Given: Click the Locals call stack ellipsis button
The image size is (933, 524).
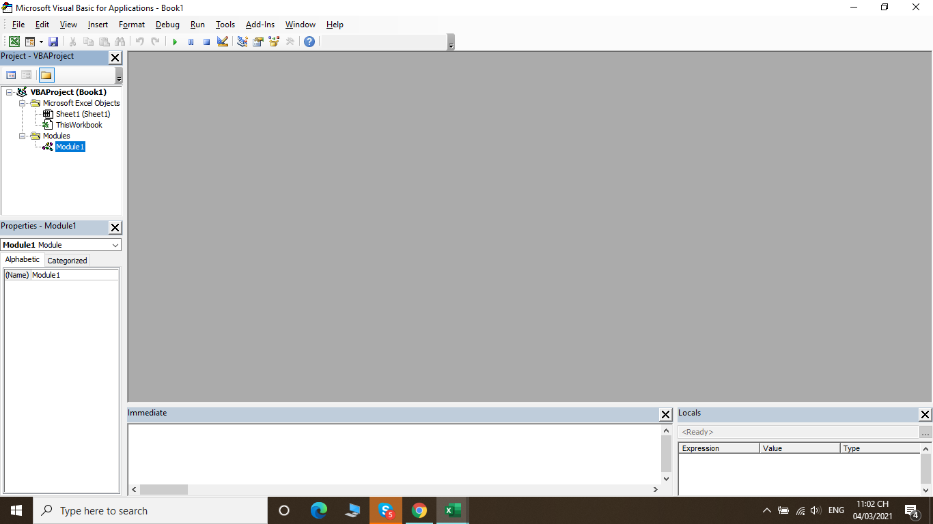Looking at the screenshot, I should pyautogui.click(x=925, y=433).
